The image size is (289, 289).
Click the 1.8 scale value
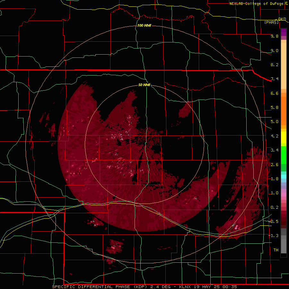pyautogui.click(x=275, y=179)
